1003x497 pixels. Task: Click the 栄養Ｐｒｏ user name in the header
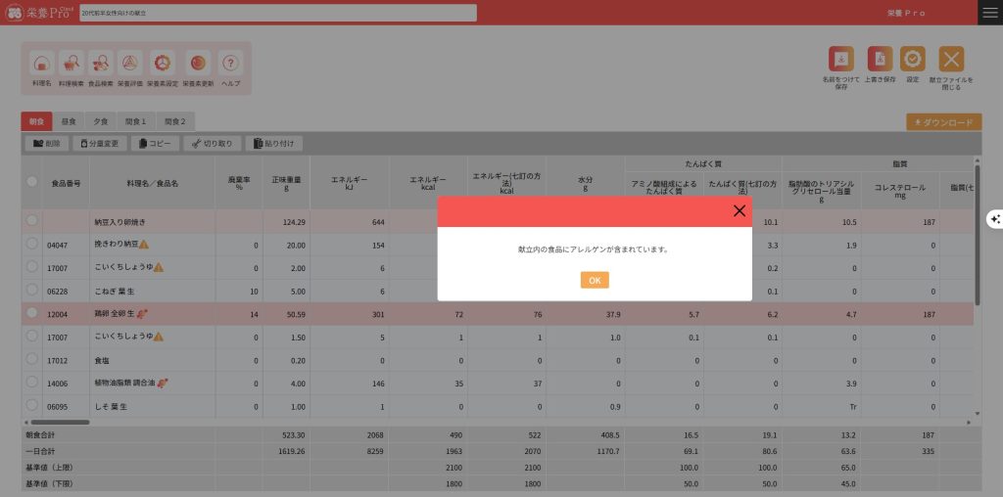906,13
